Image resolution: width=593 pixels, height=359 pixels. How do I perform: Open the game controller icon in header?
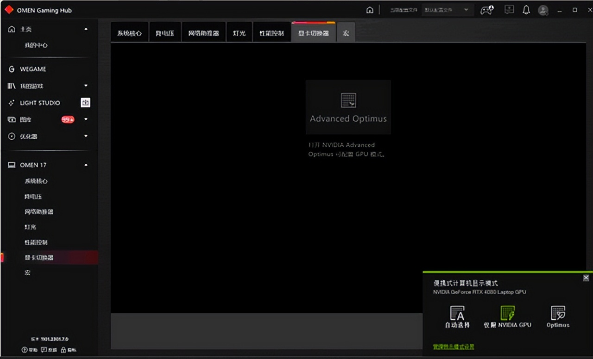tap(486, 10)
